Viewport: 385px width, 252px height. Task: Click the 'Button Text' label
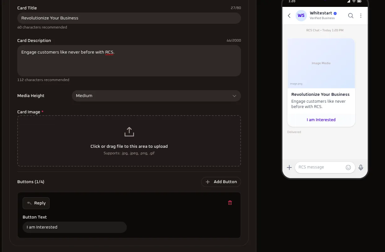[x=35, y=217]
